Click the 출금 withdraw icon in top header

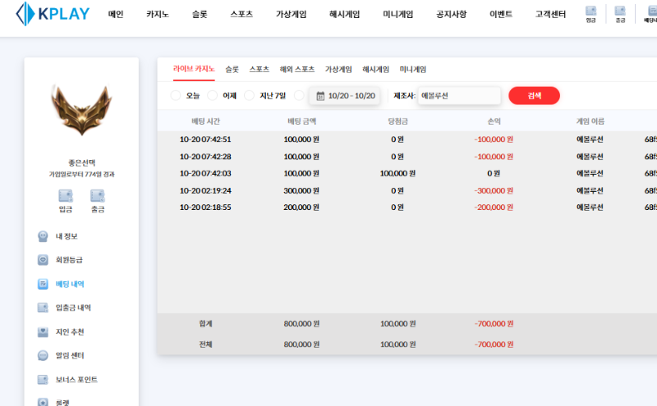pyautogui.click(x=620, y=14)
